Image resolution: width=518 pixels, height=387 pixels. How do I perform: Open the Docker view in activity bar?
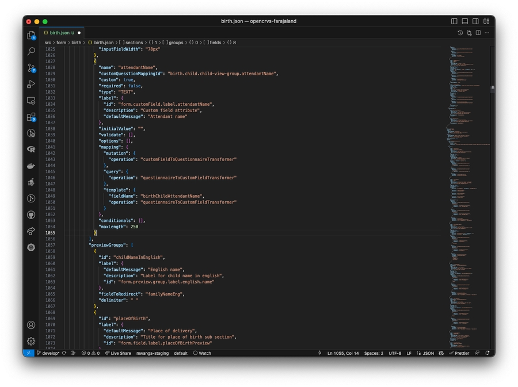coord(31,166)
